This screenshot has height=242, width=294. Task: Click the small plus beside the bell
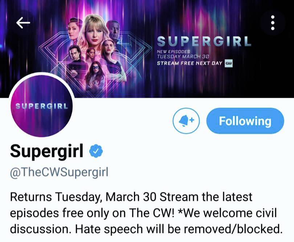[191, 119]
